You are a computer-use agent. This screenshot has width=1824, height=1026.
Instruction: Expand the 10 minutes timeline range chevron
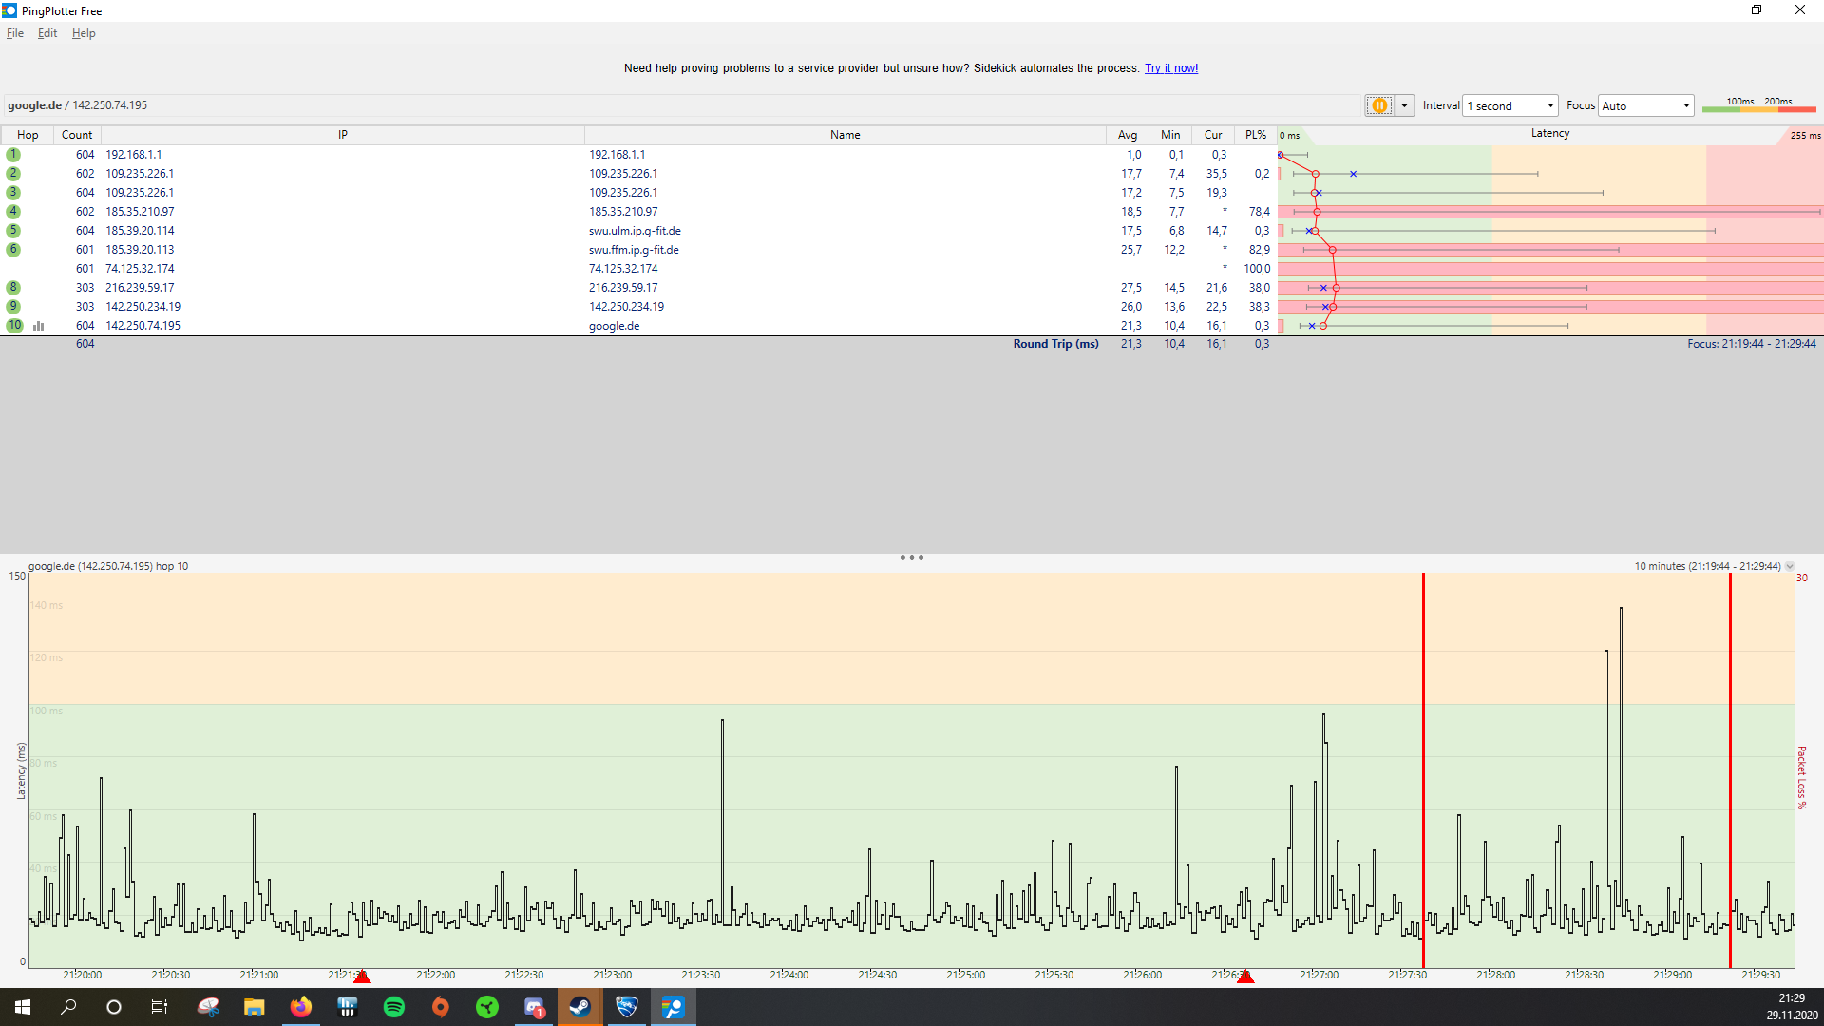[1790, 566]
